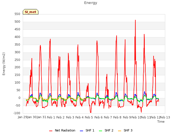Click the green SHF 2 legend swatch
The height and width of the screenshot is (136, 182).
(100, 131)
